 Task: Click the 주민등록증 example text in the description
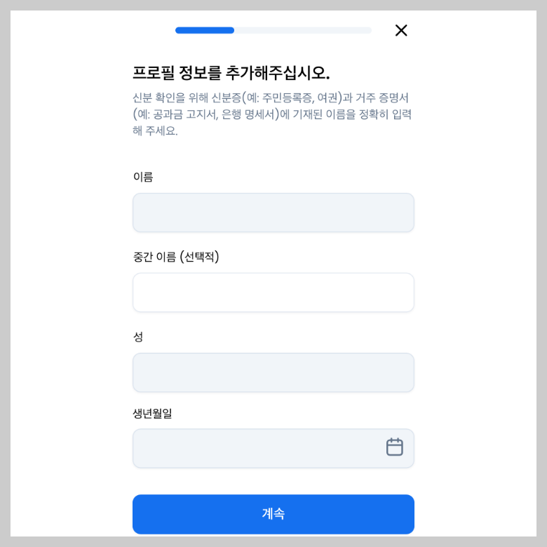coord(287,97)
